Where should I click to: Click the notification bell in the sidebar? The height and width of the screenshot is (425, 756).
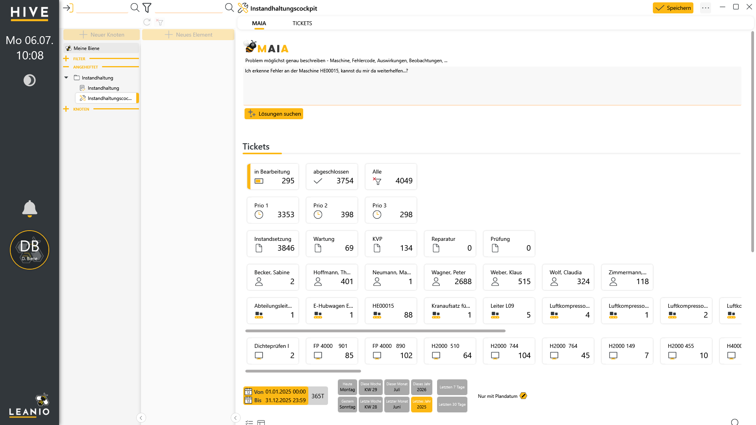point(30,209)
